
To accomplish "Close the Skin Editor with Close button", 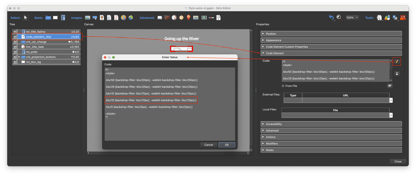I will click(398, 161).
